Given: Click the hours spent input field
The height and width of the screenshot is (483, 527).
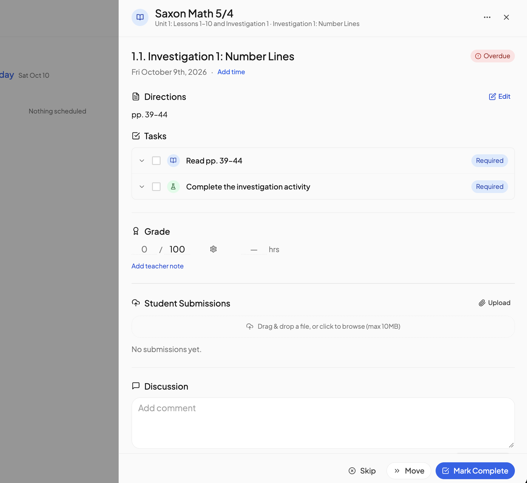Looking at the screenshot, I should (x=254, y=249).
